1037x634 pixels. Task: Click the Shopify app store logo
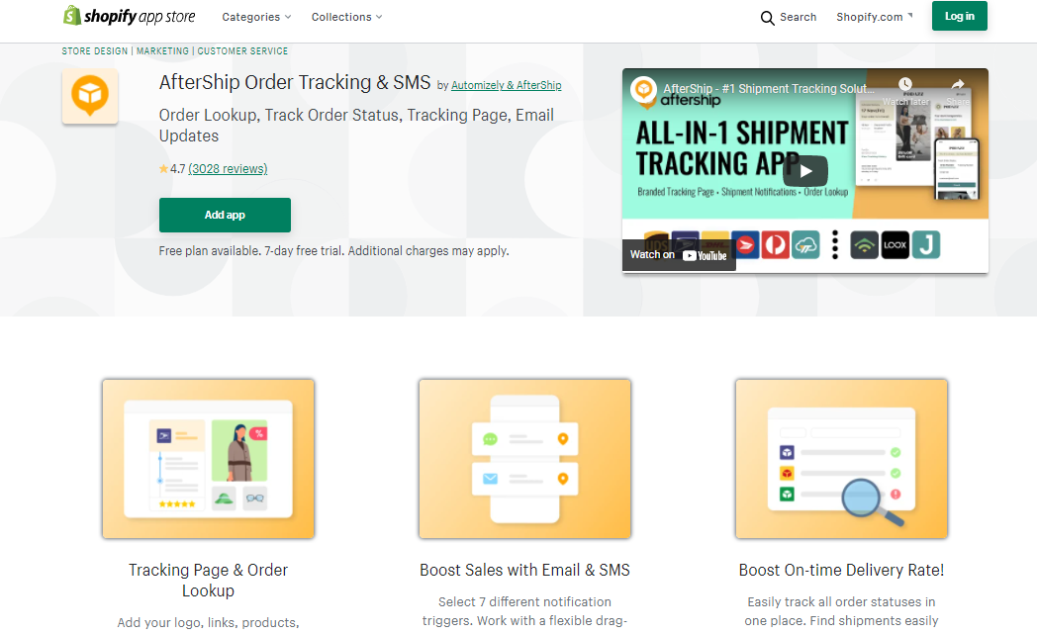coord(129,16)
